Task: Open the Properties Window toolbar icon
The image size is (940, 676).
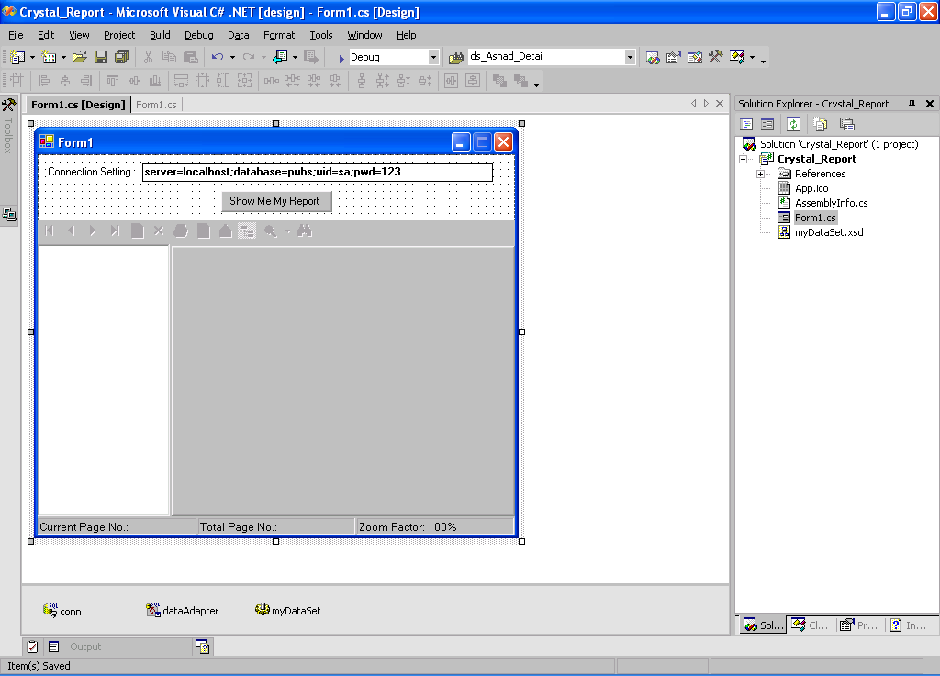Action: 674,58
